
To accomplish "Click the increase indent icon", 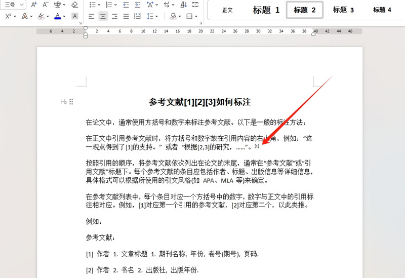I will [138, 5].
